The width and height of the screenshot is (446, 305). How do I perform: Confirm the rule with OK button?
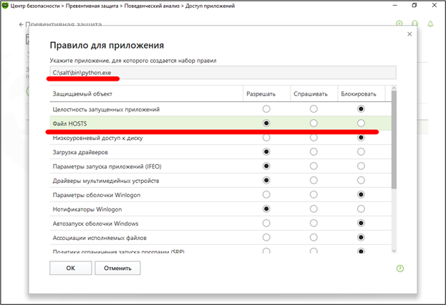point(70,268)
